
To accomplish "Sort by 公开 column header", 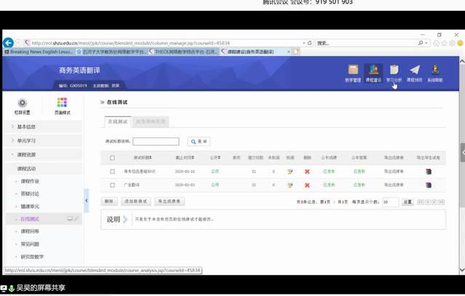I will [x=215, y=158].
